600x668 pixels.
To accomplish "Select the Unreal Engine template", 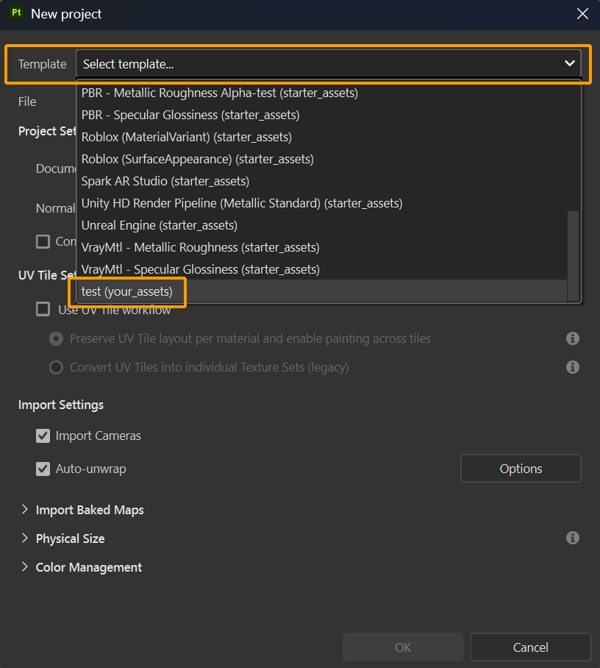I will click(321, 225).
